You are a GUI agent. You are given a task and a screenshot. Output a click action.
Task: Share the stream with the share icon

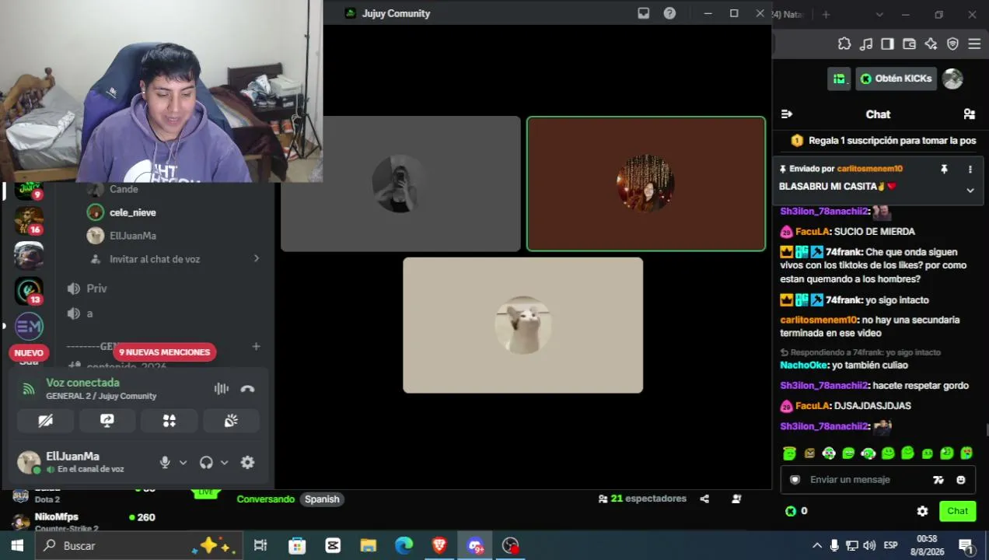(x=704, y=499)
